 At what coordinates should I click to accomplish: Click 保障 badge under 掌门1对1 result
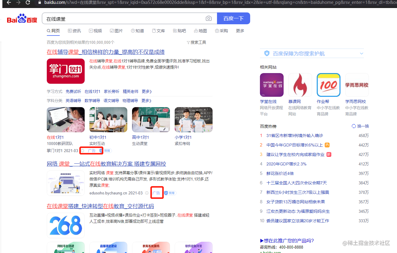(105, 151)
